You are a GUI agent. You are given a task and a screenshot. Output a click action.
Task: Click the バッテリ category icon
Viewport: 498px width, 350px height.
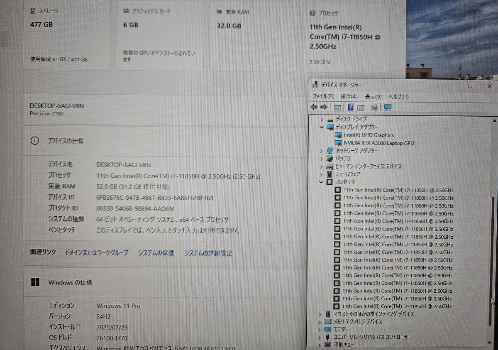click(x=330, y=159)
